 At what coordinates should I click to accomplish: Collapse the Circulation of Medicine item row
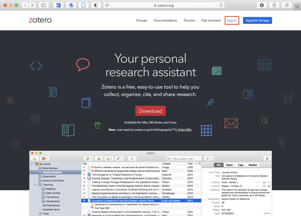85,200
